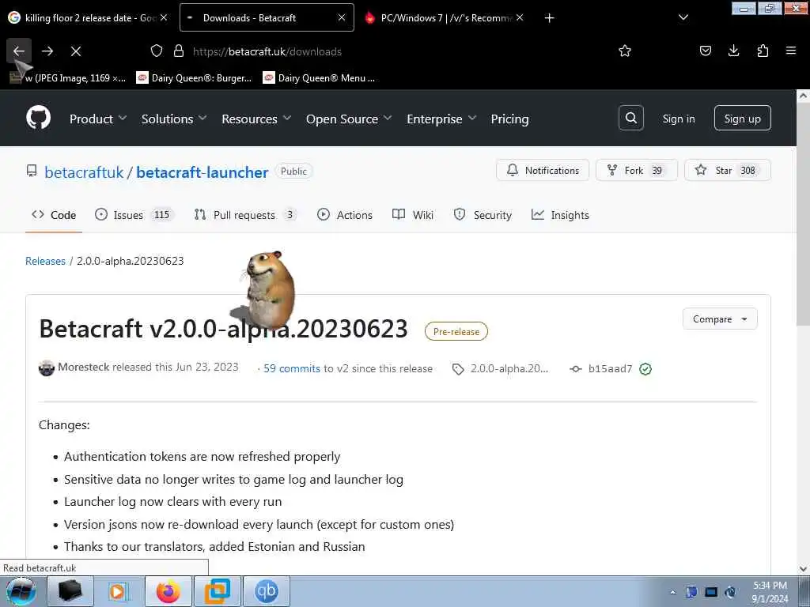The width and height of the screenshot is (810, 607).
Task: Open the JPEG Image bookmark
Action: pyautogui.click(x=68, y=78)
